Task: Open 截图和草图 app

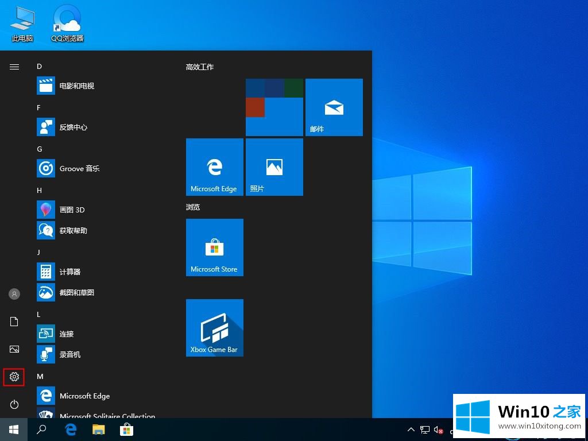Action: point(102,292)
